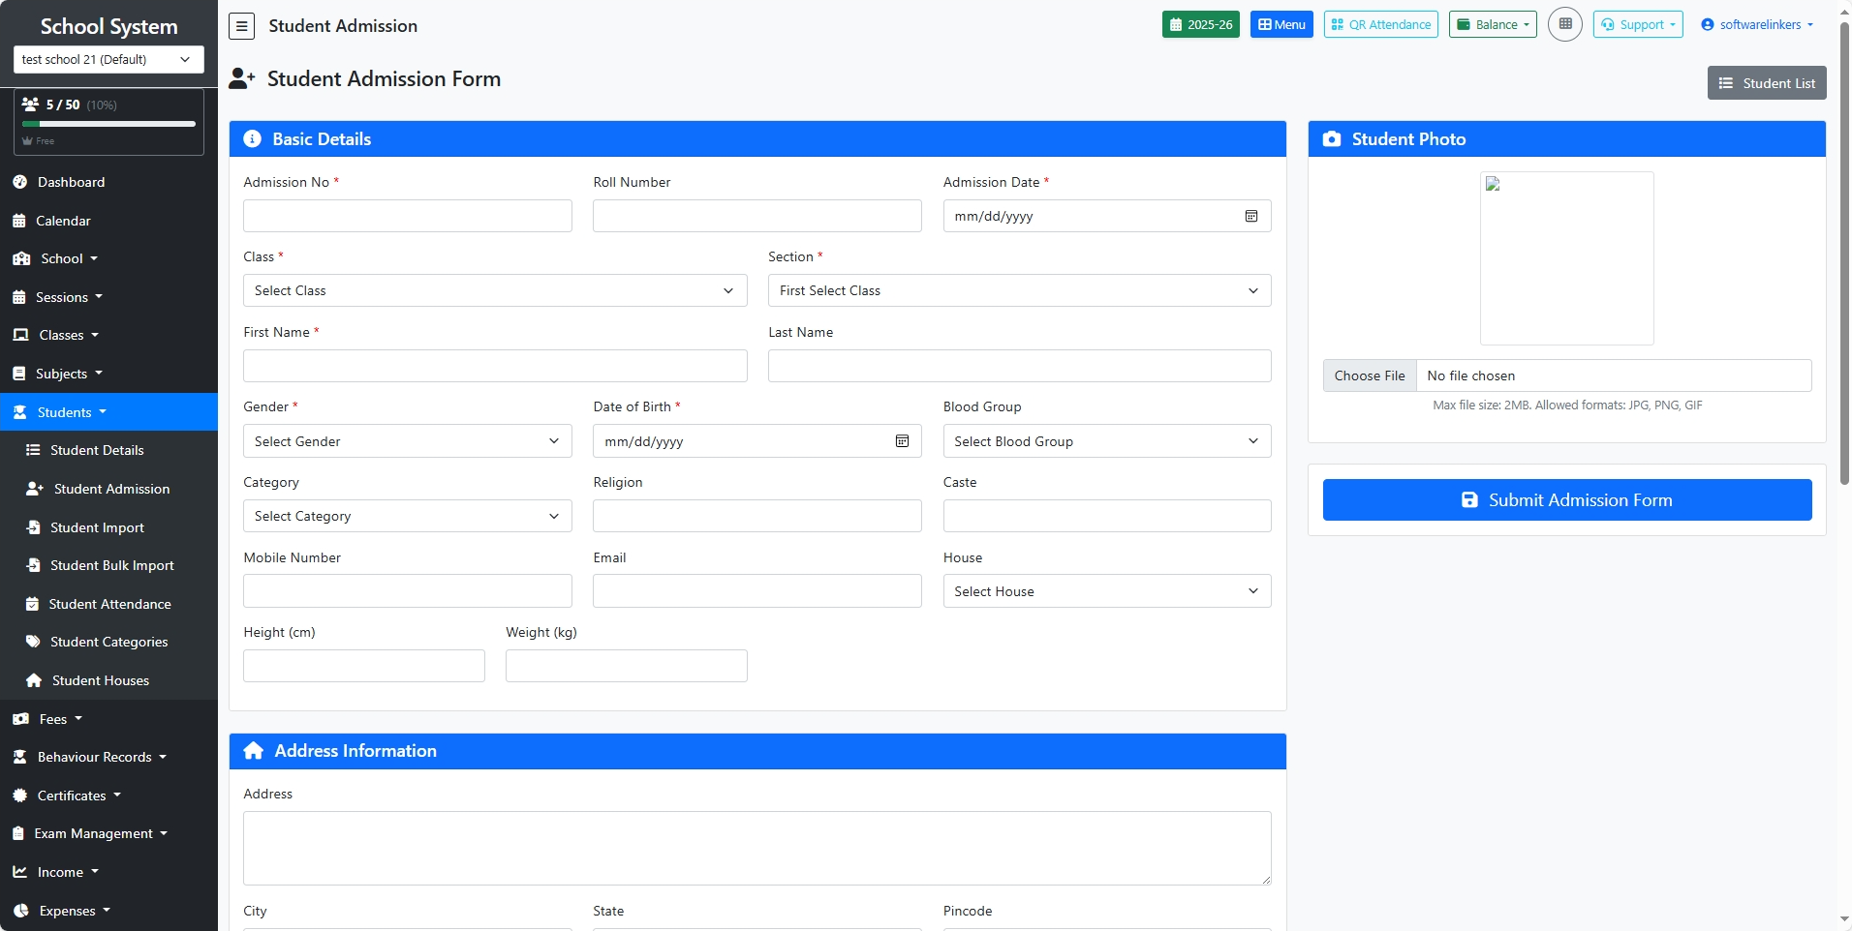Click the Admission No input field
The image size is (1852, 931).
point(407,216)
